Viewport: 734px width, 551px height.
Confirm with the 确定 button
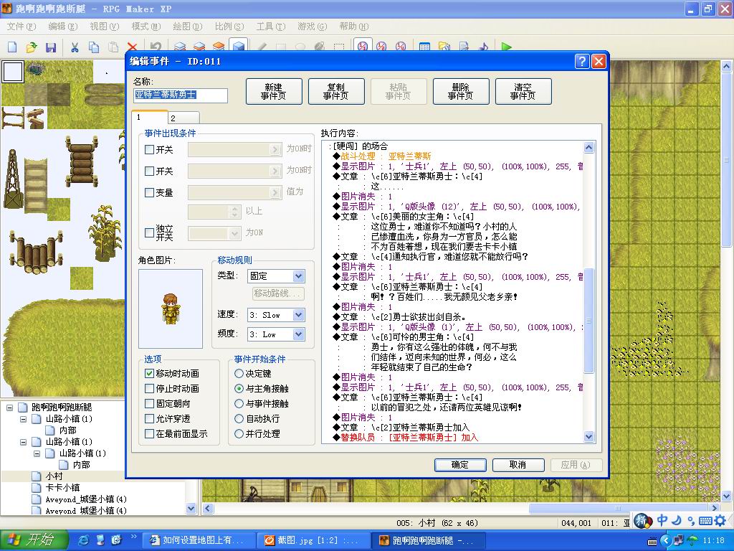pos(460,465)
